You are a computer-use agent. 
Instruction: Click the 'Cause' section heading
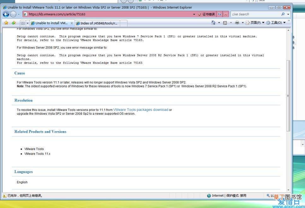20,73
